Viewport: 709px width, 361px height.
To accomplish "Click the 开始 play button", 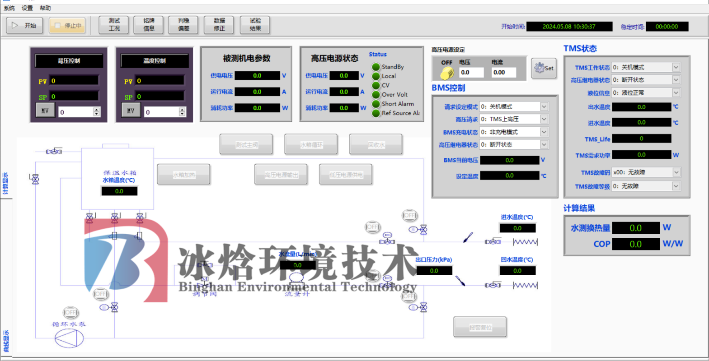I will point(24,25).
